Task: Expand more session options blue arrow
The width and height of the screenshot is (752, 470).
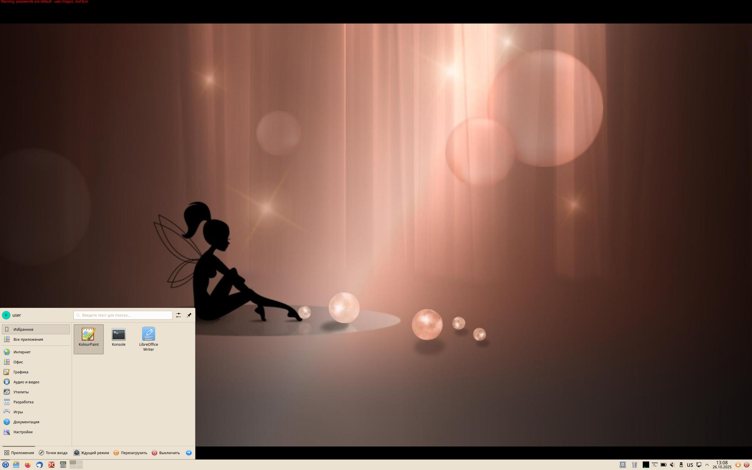Action: coord(189,453)
